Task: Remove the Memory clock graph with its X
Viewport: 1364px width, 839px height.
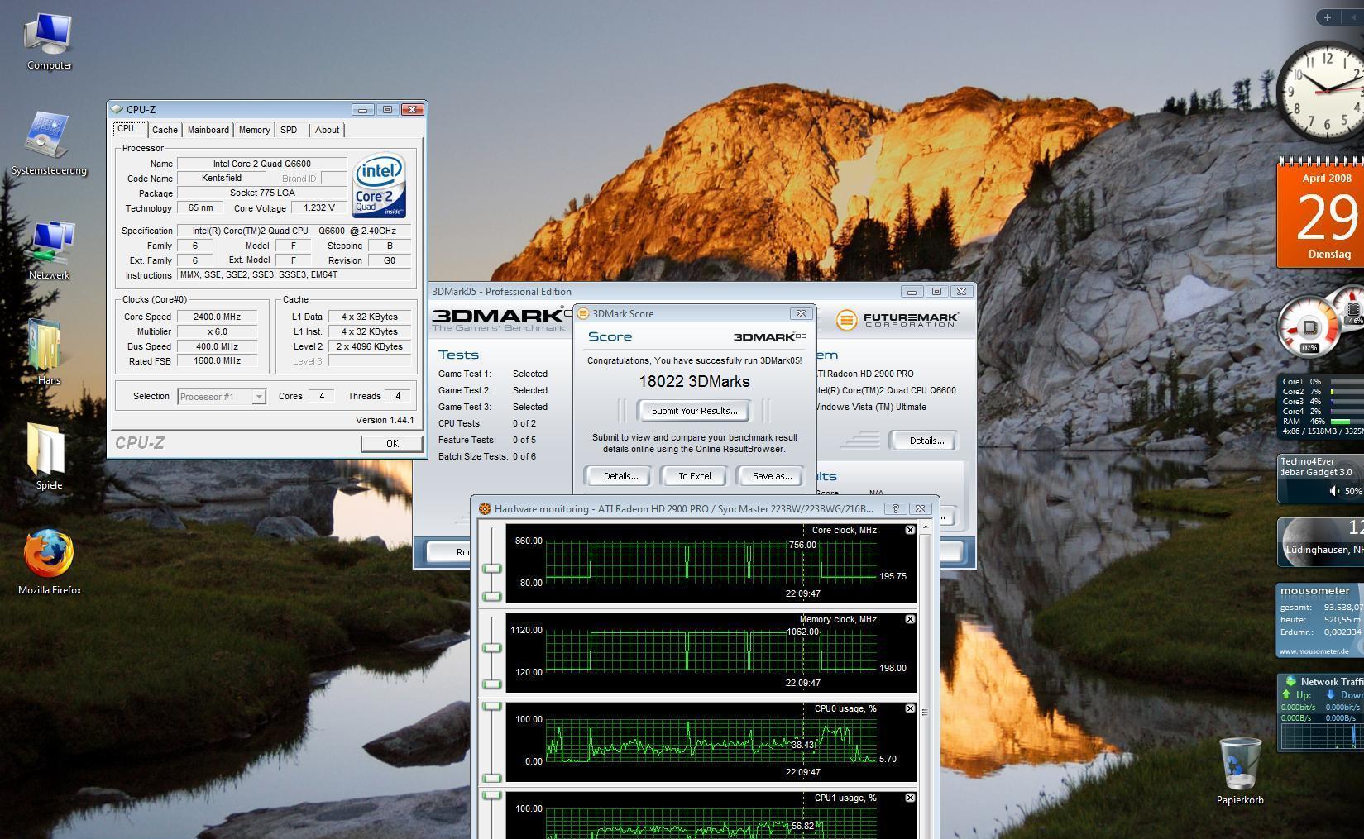Action: [x=910, y=619]
